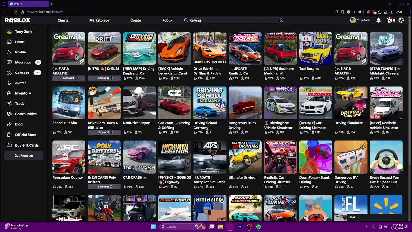
Task: Open Trade in the sidebar
Action: pyautogui.click(x=20, y=104)
